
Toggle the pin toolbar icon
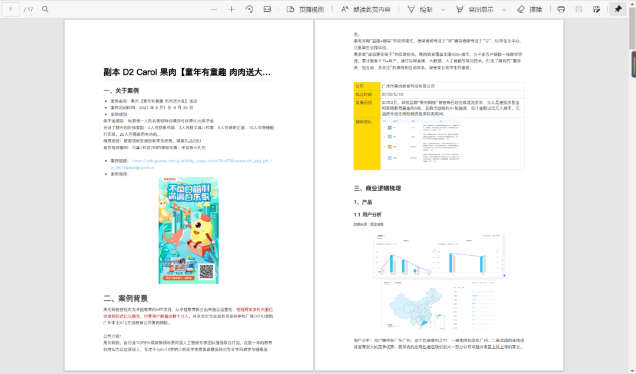pyautogui.click(x=618, y=9)
